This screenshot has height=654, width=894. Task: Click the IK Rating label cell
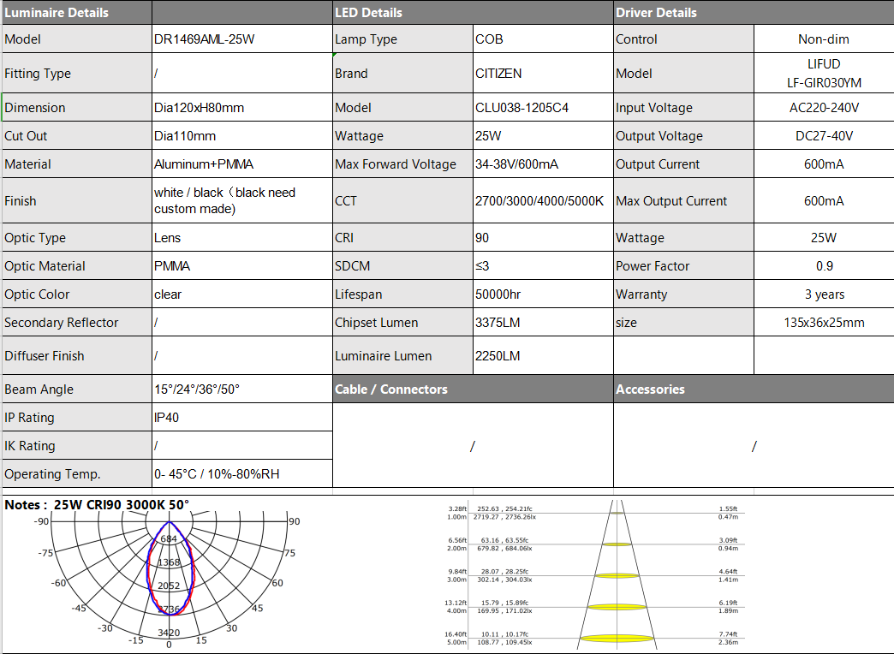(x=77, y=445)
